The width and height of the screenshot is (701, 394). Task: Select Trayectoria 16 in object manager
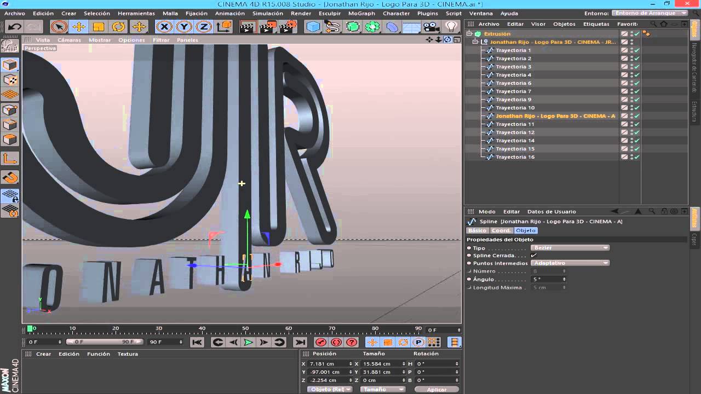[515, 157]
